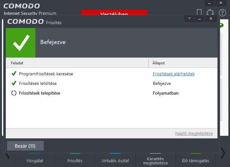
Task: Click right arrow to show more tasks
Action: [223, 153]
